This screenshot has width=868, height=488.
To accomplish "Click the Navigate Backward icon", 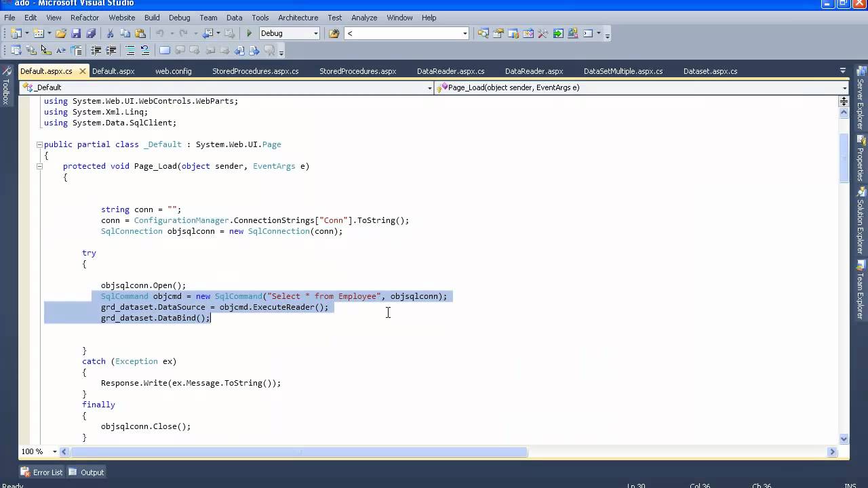I will 208,33.
